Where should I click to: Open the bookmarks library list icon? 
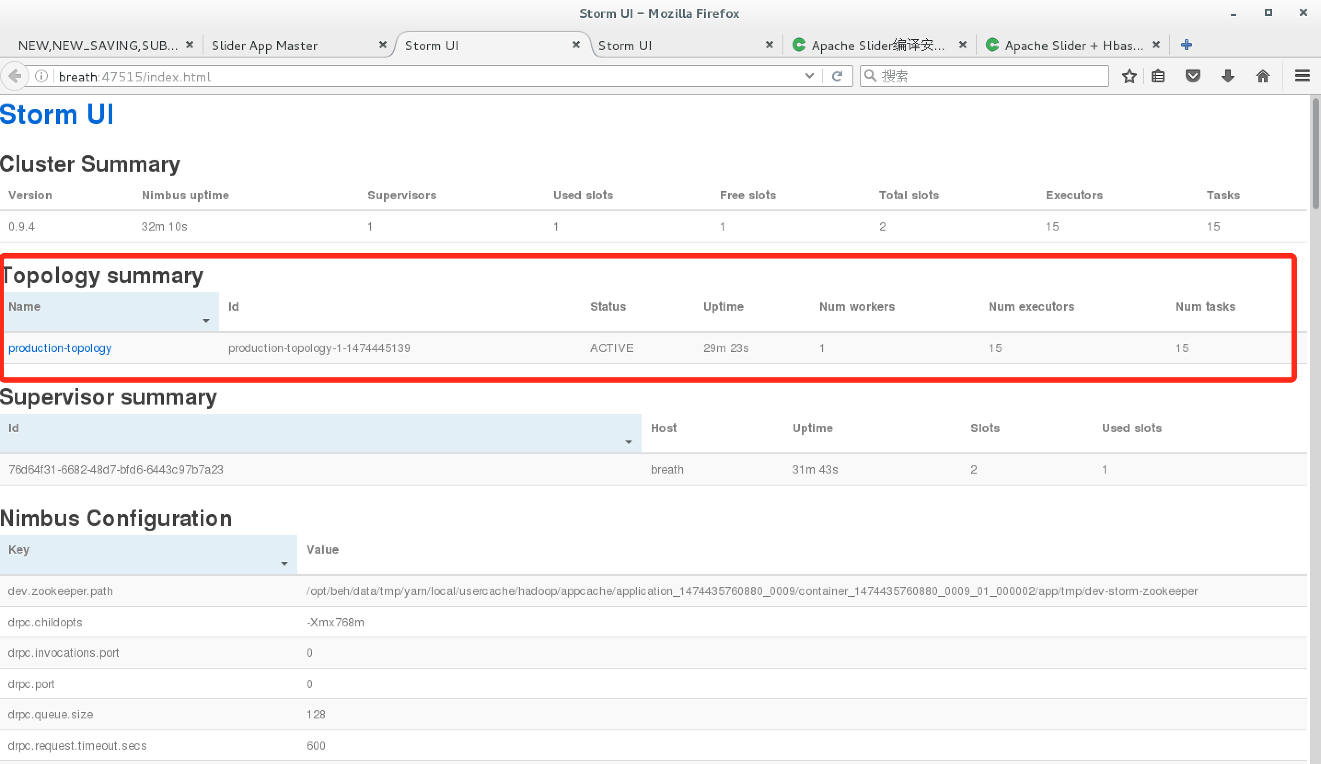pos(1158,76)
